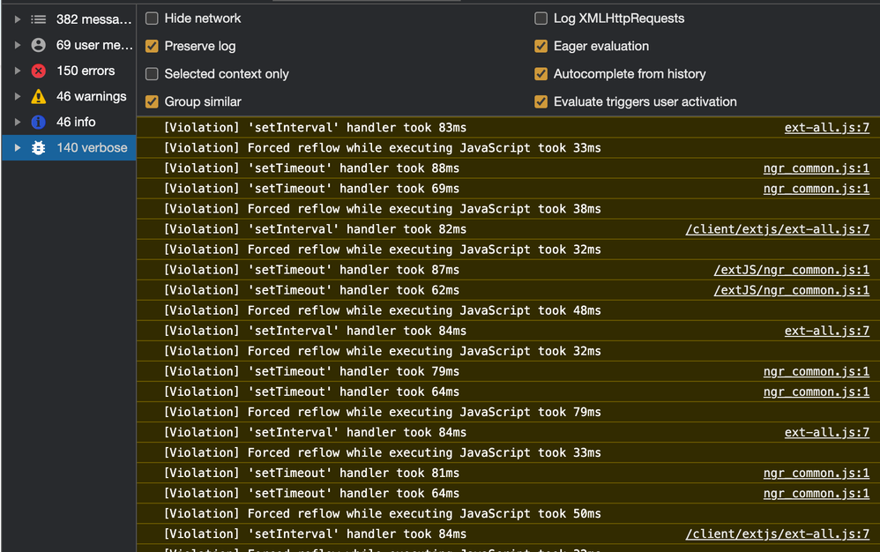Click the user messages person icon
The width and height of the screenshot is (880, 552).
tap(38, 45)
